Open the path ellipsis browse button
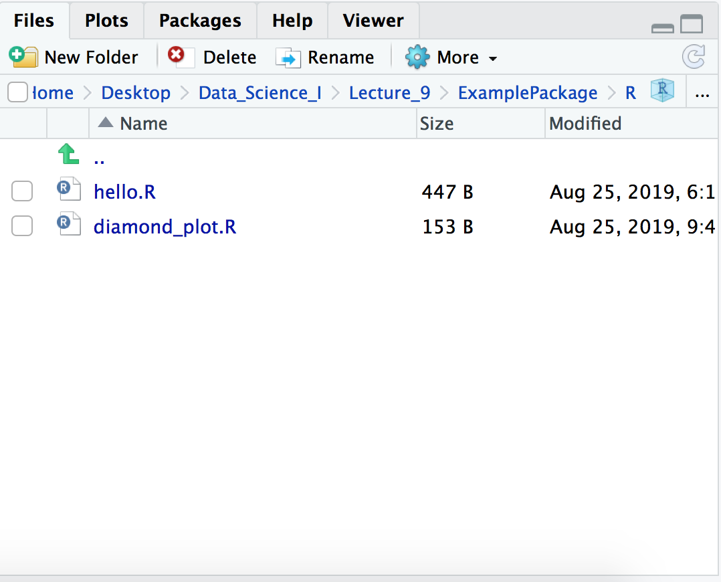Viewport: 721px width, 582px height. (x=702, y=94)
